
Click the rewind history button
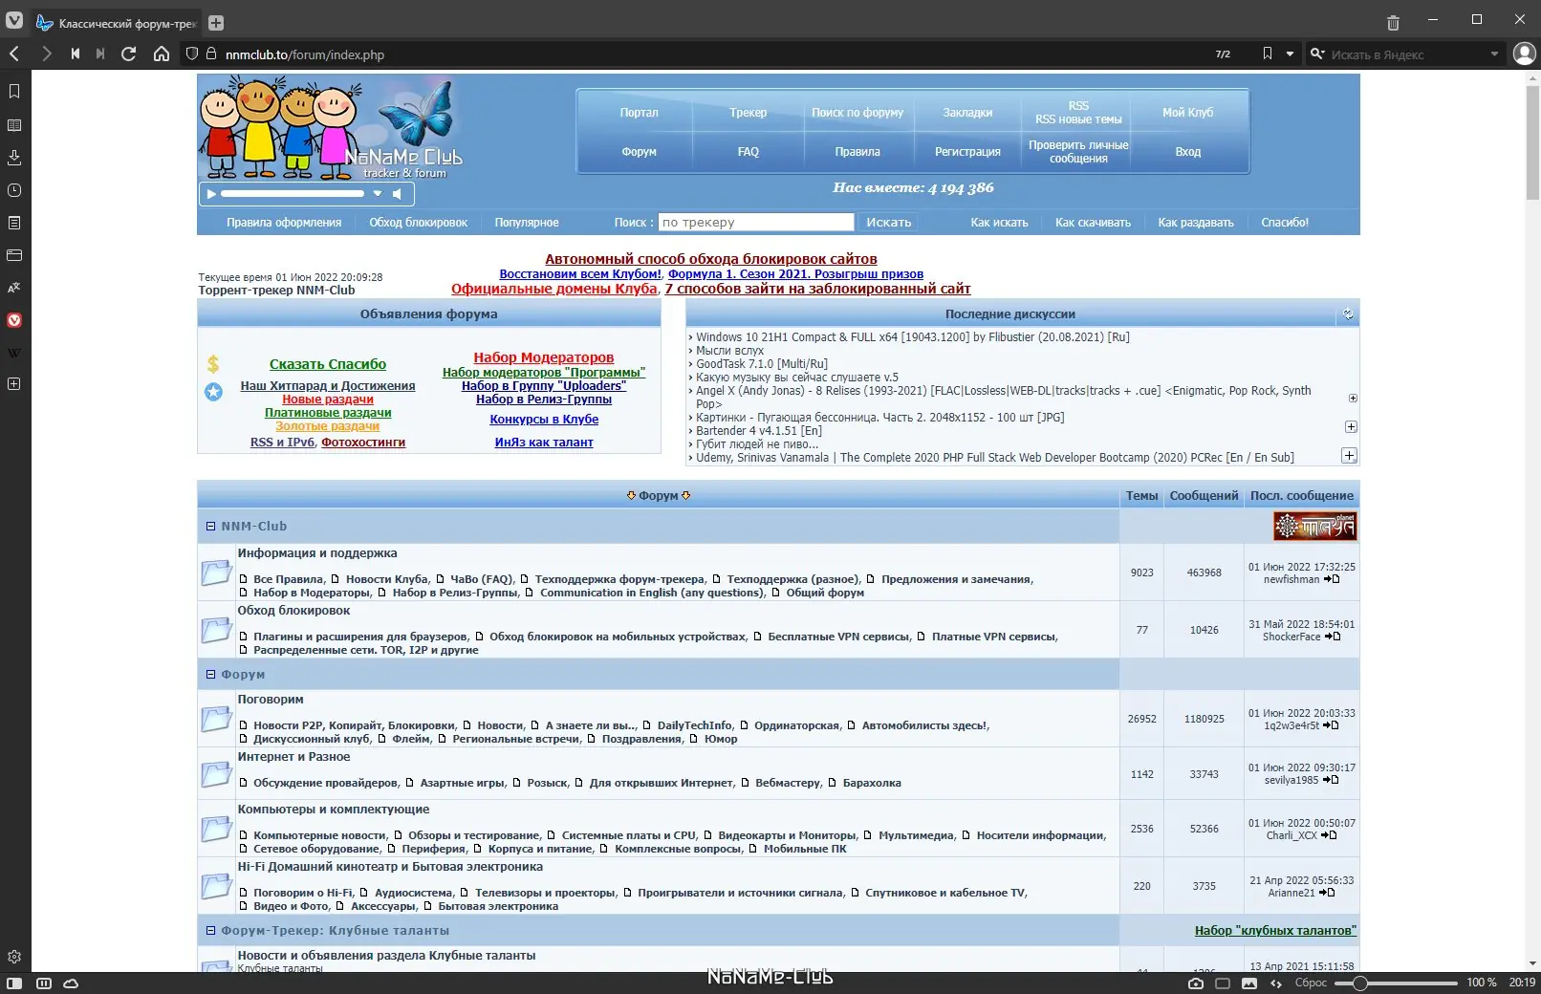pyautogui.click(x=75, y=54)
